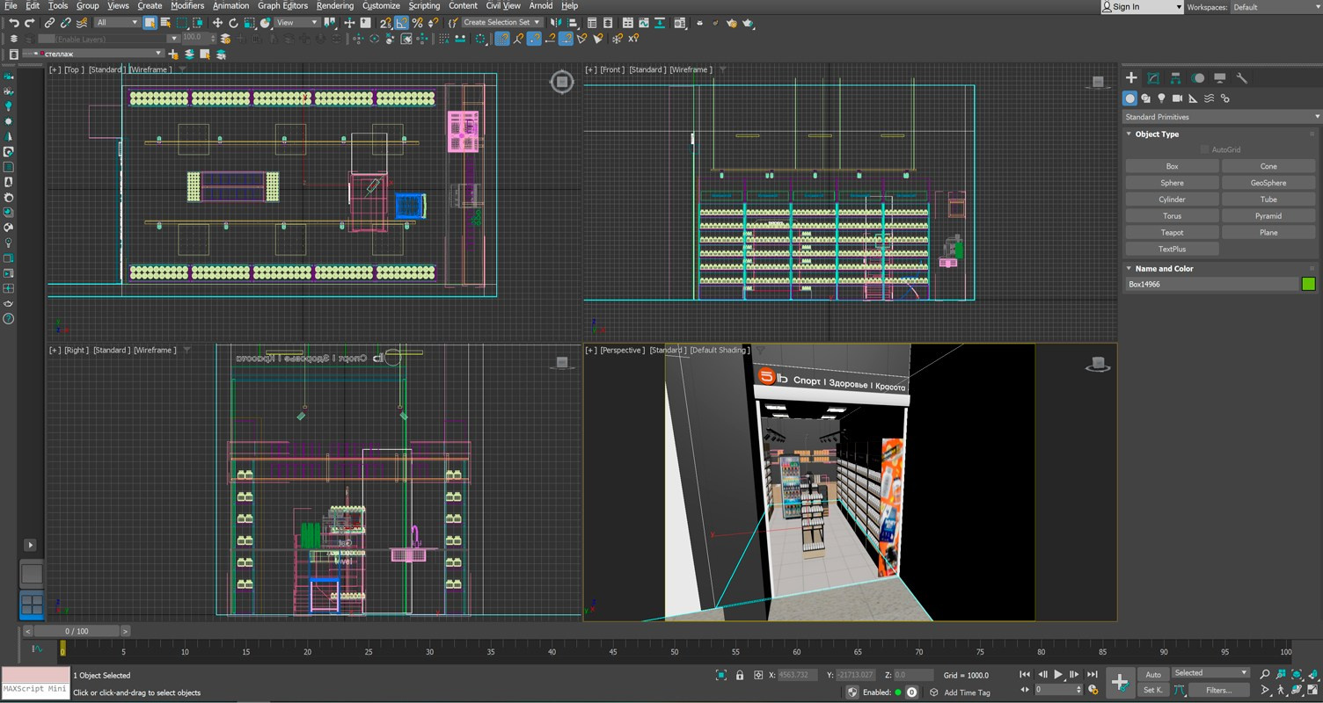Toggle the selection lock icon

coord(740,675)
